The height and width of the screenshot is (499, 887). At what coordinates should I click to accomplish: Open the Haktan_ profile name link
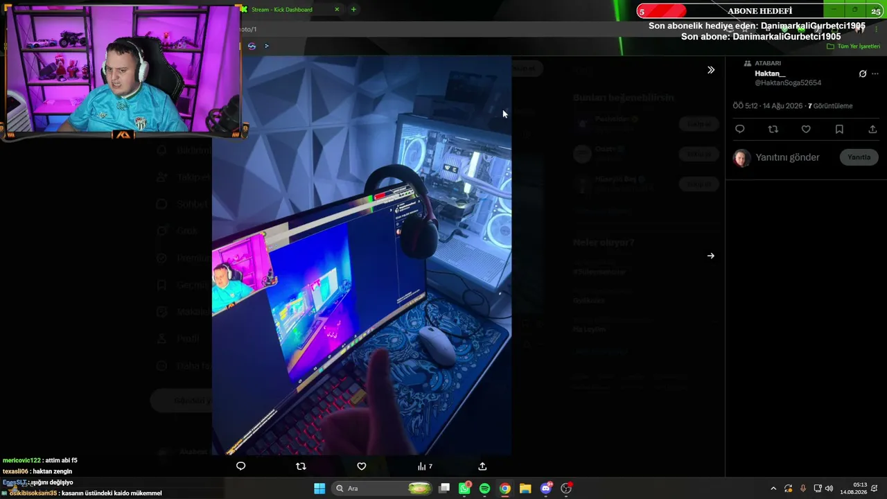770,73
